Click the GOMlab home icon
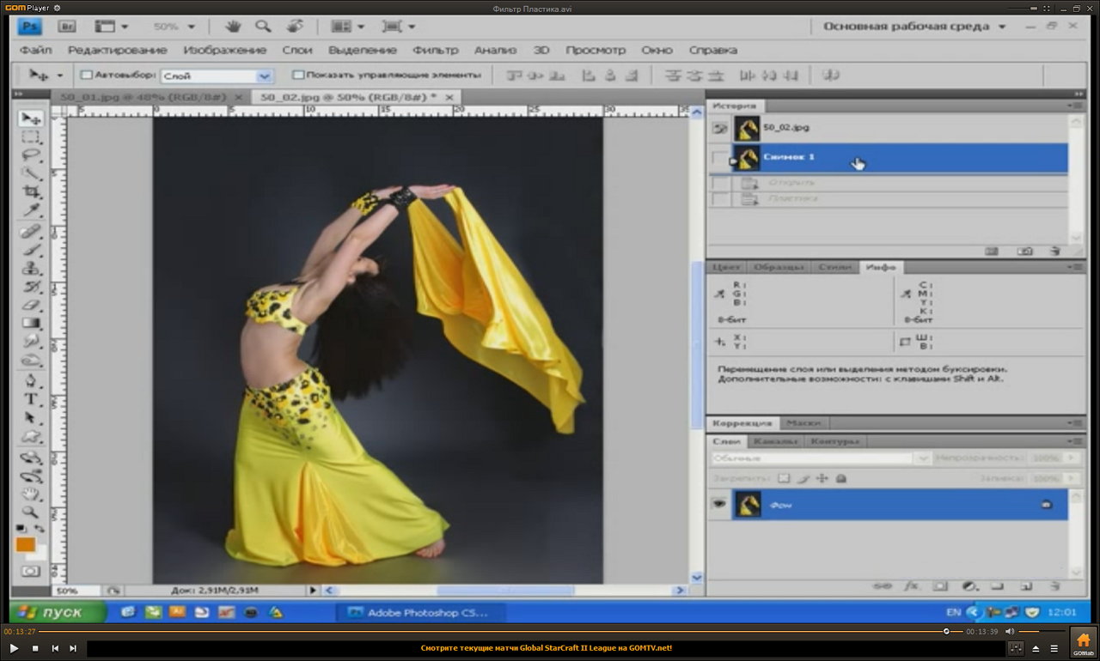The width and height of the screenshot is (1100, 661). click(x=1083, y=640)
